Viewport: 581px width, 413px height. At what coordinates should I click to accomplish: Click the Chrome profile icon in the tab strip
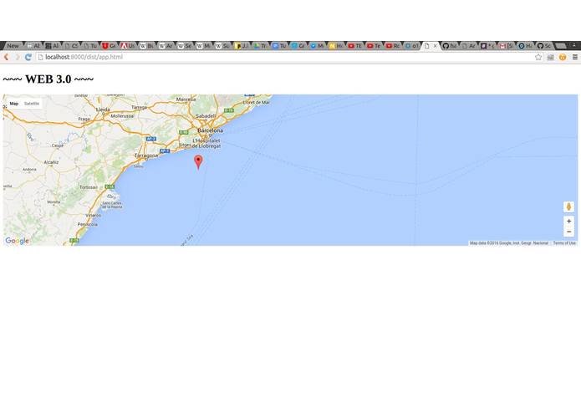(x=574, y=45)
